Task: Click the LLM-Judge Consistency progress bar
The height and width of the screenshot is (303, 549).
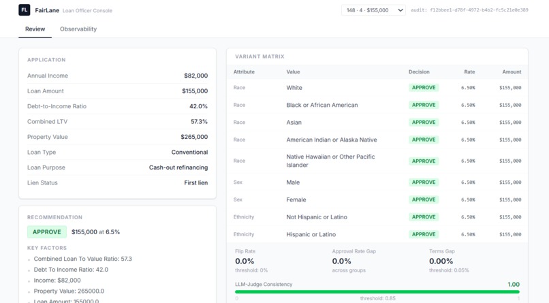Action: (377, 291)
